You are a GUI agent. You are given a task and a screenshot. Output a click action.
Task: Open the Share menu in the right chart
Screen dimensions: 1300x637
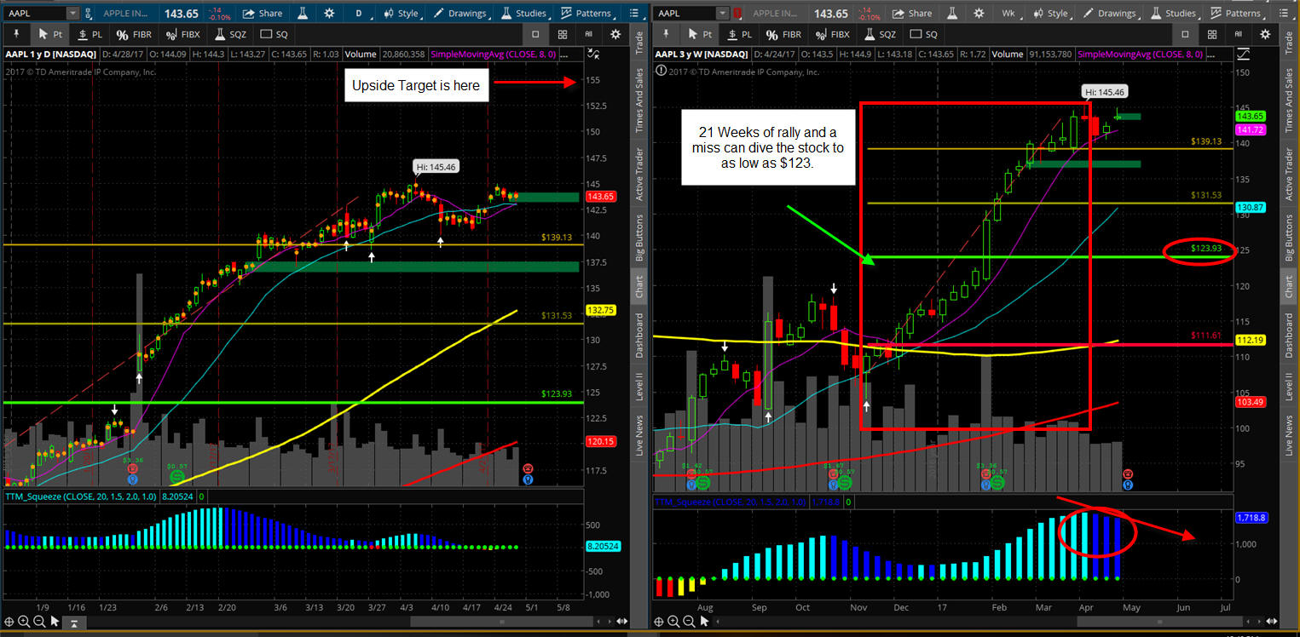(x=913, y=13)
